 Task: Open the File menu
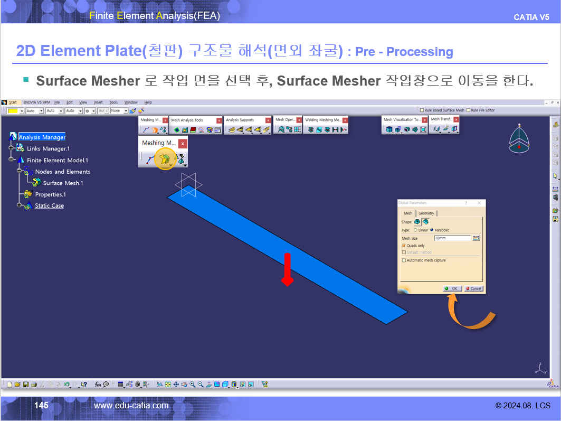click(57, 102)
